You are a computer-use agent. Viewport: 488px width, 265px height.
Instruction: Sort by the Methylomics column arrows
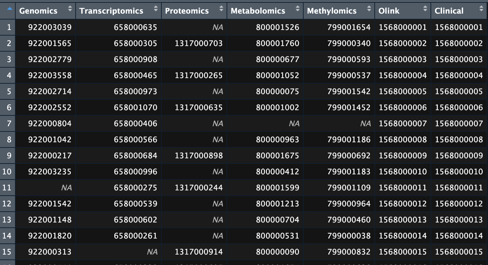pos(369,9)
